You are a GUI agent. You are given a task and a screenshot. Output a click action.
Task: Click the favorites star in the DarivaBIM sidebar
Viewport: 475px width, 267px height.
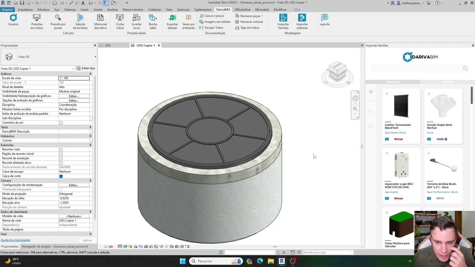(371, 92)
